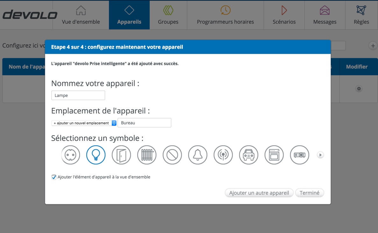Image resolution: width=378 pixels, height=233 pixels.
Task: Uncheck add device to overview checkbox
Action: click(x=54, y=177)
